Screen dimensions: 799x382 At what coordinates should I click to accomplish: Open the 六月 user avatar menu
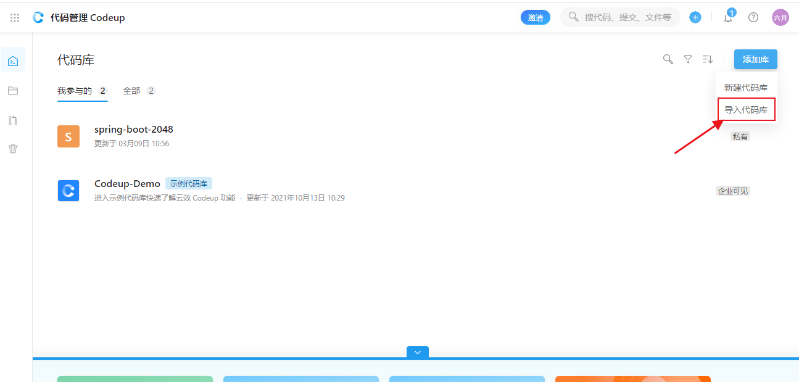click(x=780, y=17)
